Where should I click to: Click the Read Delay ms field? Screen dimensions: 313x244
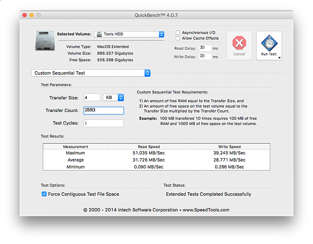click(x=205, y=48)
